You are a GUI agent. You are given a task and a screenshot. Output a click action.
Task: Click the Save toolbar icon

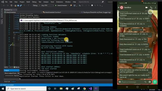pyautogui.click(x=18, y=6)
